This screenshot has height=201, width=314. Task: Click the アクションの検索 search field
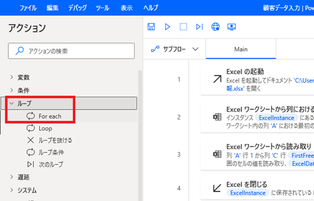pos(71,51)
